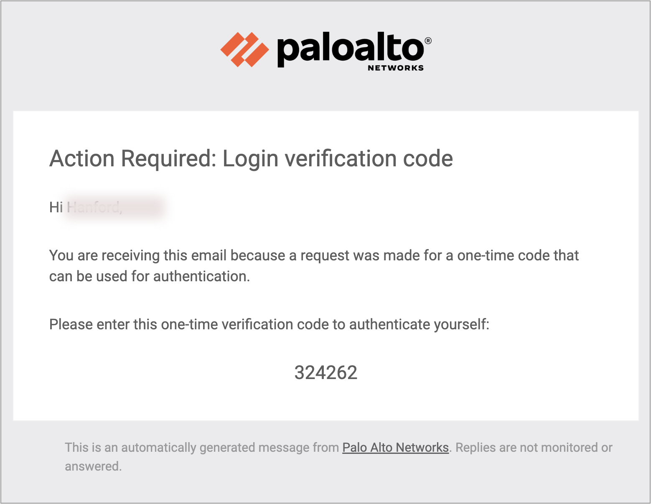
Task: Click the words "Action Required:" in heading
Action: point(133,159)
